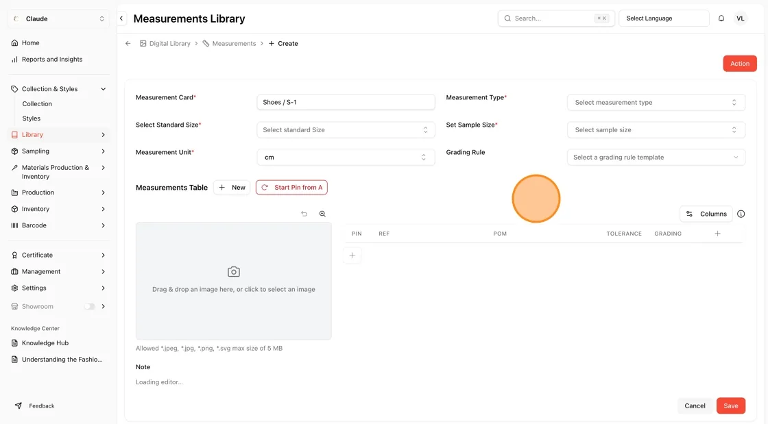Open the VL user avatar menu
This screenshot has width=768, height=424.
coord(740,18)
